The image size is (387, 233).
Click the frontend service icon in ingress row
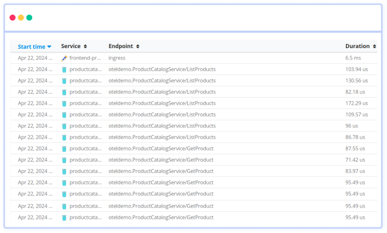64,58
